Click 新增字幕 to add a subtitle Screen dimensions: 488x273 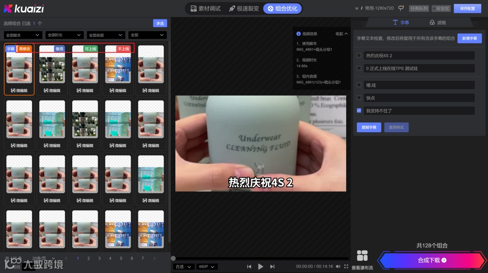pyautogui.click(x=469, y=38)
